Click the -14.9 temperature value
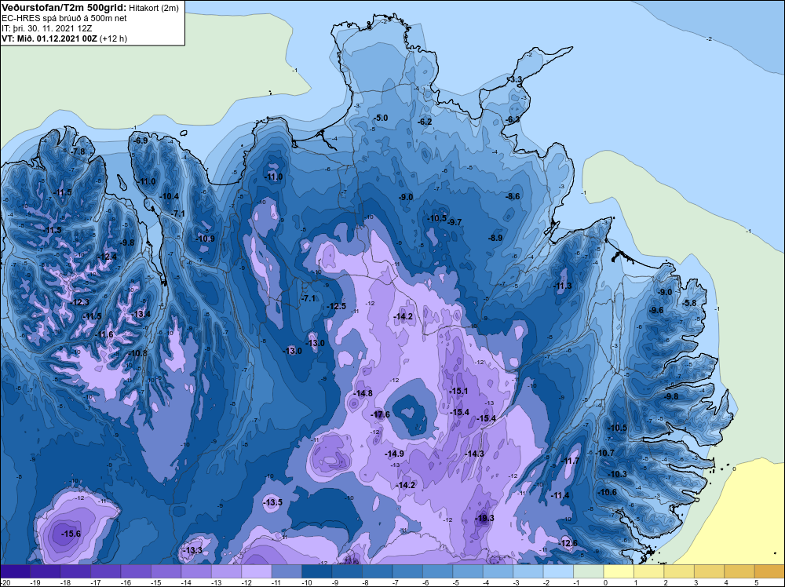785x587 pixels. tap(395, 454)
